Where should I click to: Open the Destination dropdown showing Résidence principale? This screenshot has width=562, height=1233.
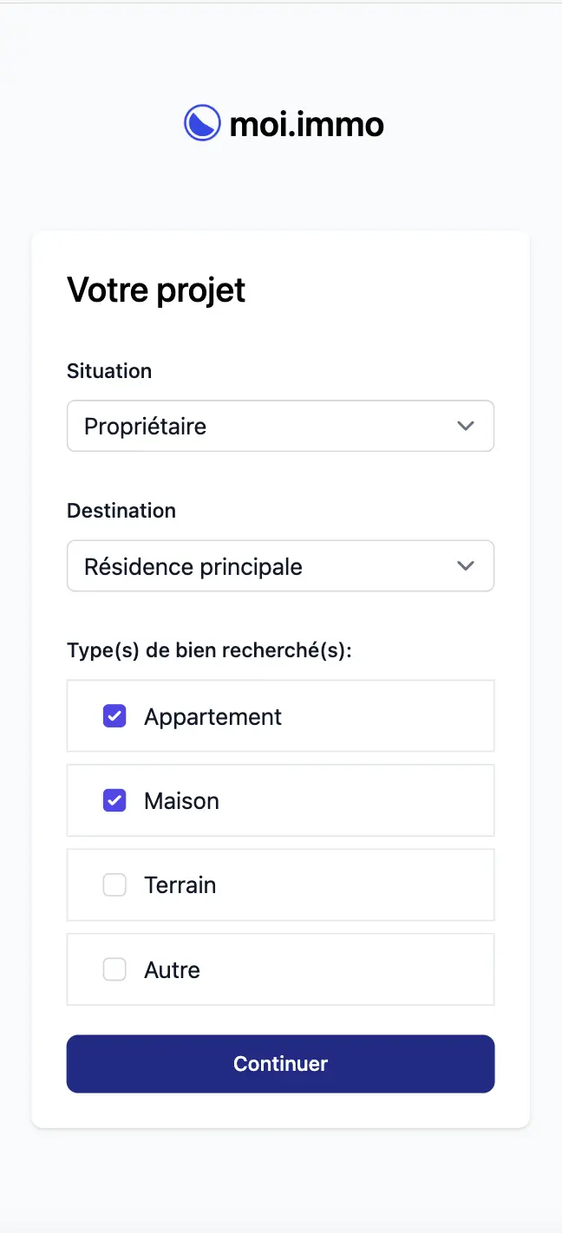tap(280, 565)
